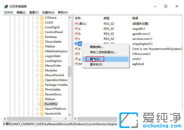The image size is (184, 130).
Task: Choose 重命名(R) from context menu
Action: coord(105,65)
